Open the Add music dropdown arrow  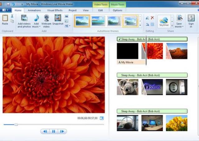40,27
